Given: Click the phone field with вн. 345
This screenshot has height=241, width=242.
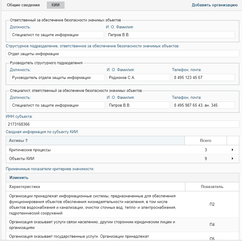Looking at the screenshot, I should 203,105.
